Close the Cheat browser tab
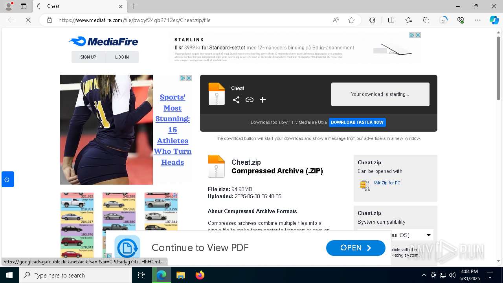503x283 pixels. (121, 6)
